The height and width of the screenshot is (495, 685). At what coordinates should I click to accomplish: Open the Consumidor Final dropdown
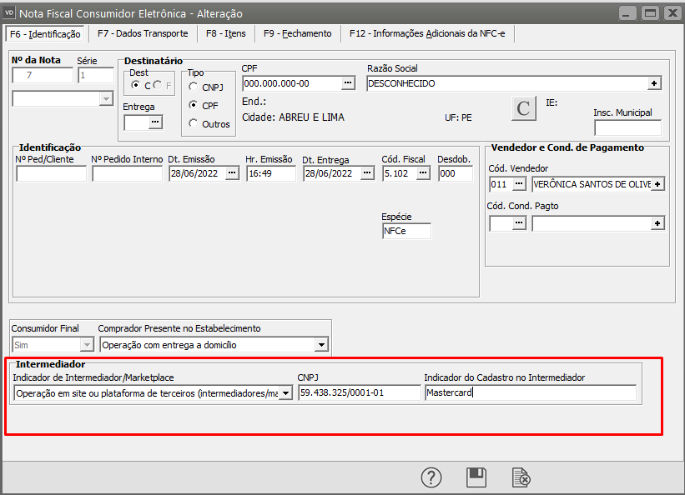coord(86,344)
